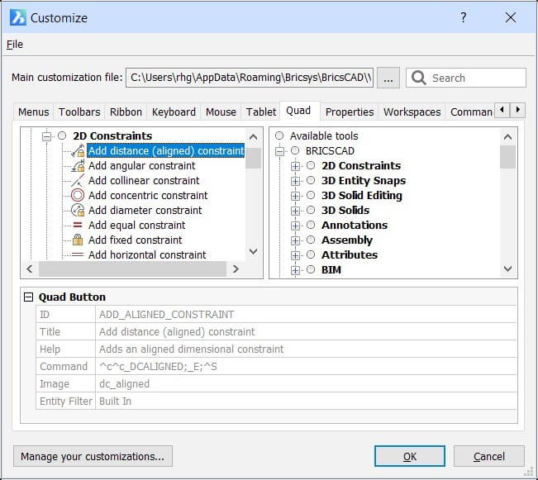Screen dimensions: 538x480
Task: Collapse the Quad Button properties section
Action: click(x=28, y=297)
